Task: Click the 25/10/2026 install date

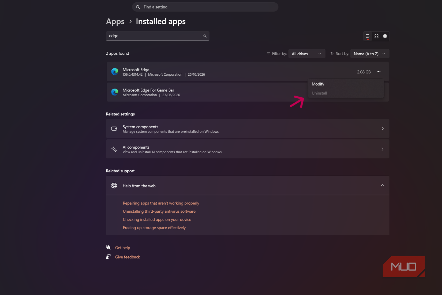Action: tap(196, 75)
